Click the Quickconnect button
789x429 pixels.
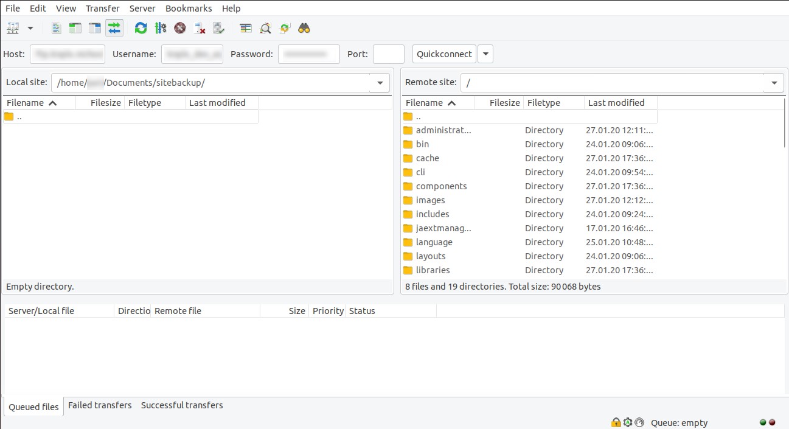[x=444, y=54]
